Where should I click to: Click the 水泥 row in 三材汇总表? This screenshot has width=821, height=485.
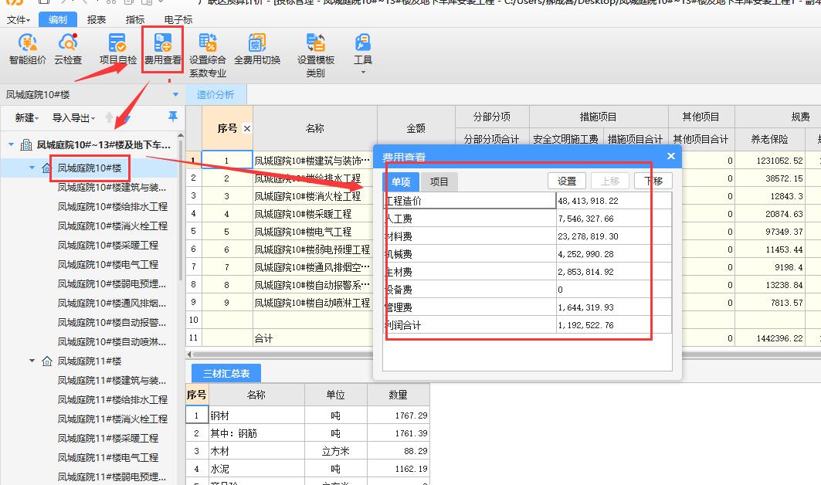click(308, 469)
